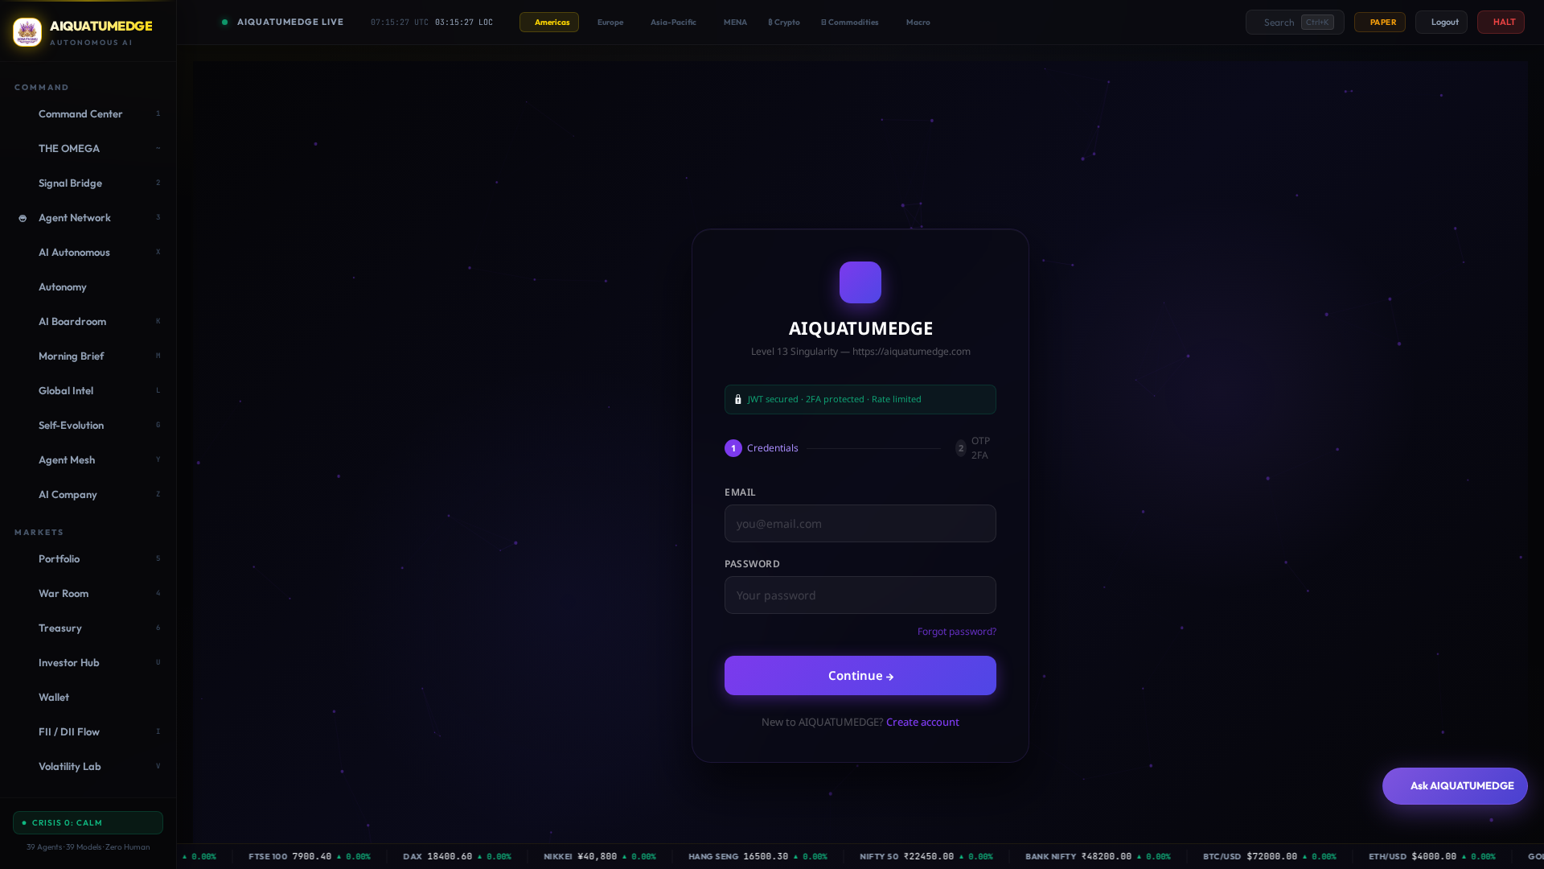The width and height of the screenshot is (1544, 869).
Task: View FII / DII Flow
Action: [88, 732]
